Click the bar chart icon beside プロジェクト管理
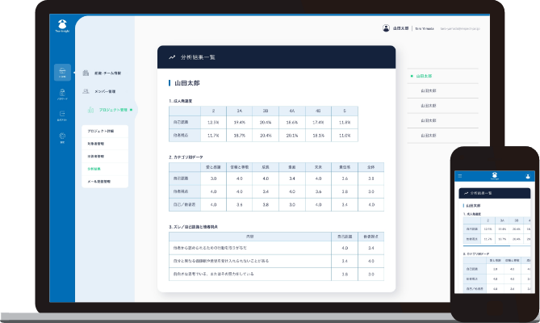The image size is (540, 323). pyautogui.click(x=90, y=110)
